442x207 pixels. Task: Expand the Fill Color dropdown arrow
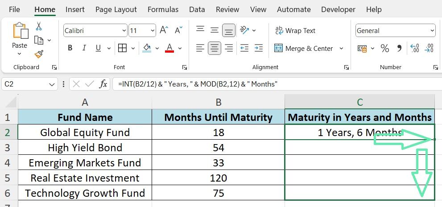[x=157, y=49]
